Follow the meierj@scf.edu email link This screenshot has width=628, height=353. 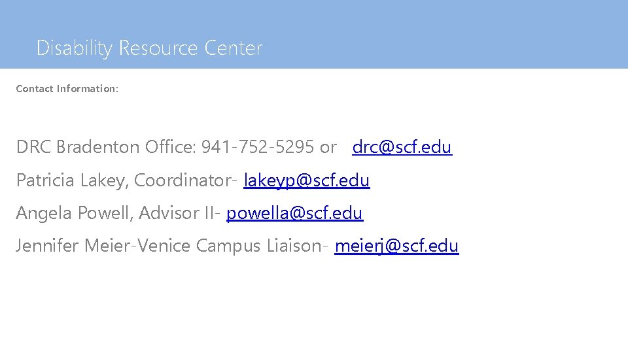coord(396,246)
